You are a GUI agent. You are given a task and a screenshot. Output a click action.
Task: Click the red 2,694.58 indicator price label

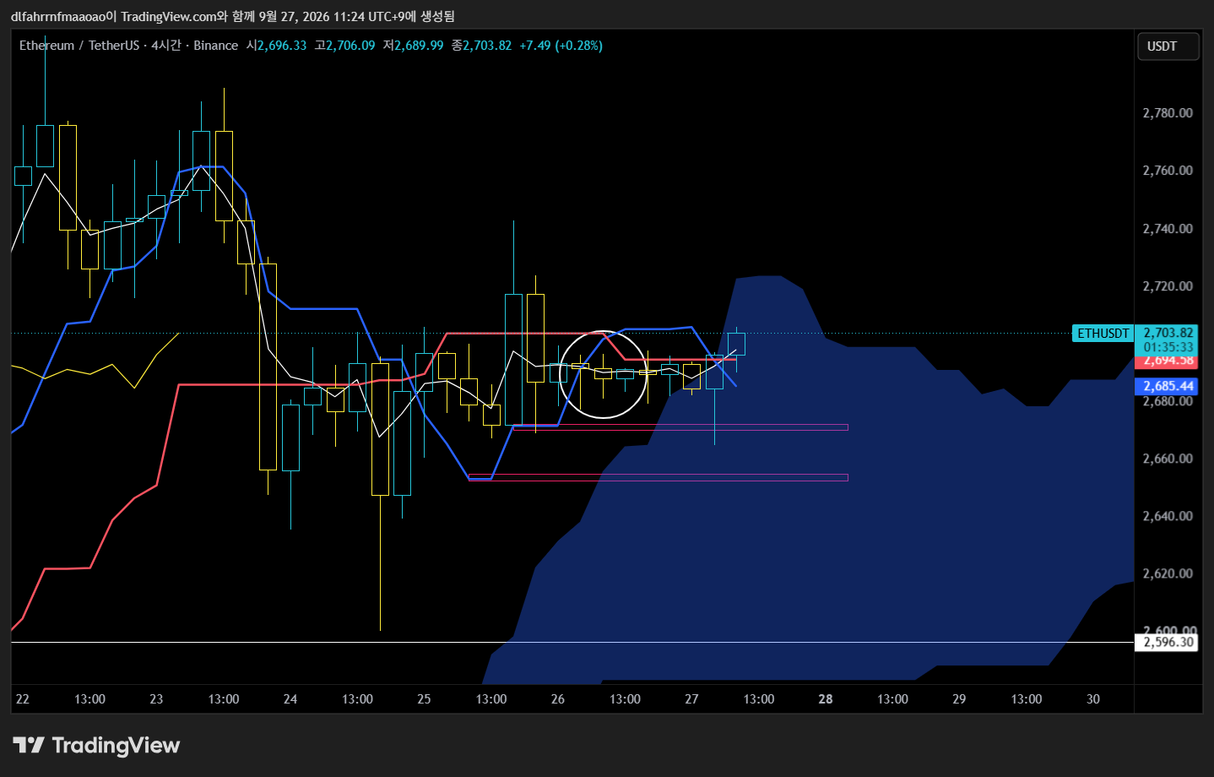(1168, 361)
